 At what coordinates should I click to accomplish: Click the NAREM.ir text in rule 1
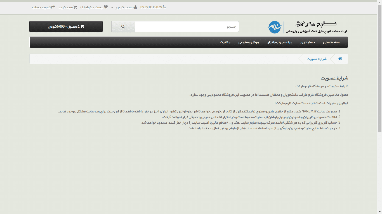click(308, 111)
